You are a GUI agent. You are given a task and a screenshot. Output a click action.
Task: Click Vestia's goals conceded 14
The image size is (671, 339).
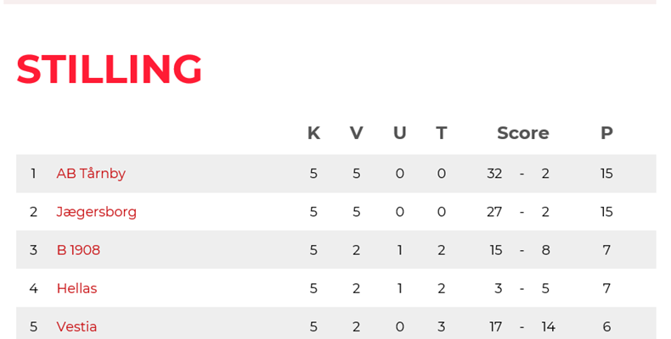548,326
